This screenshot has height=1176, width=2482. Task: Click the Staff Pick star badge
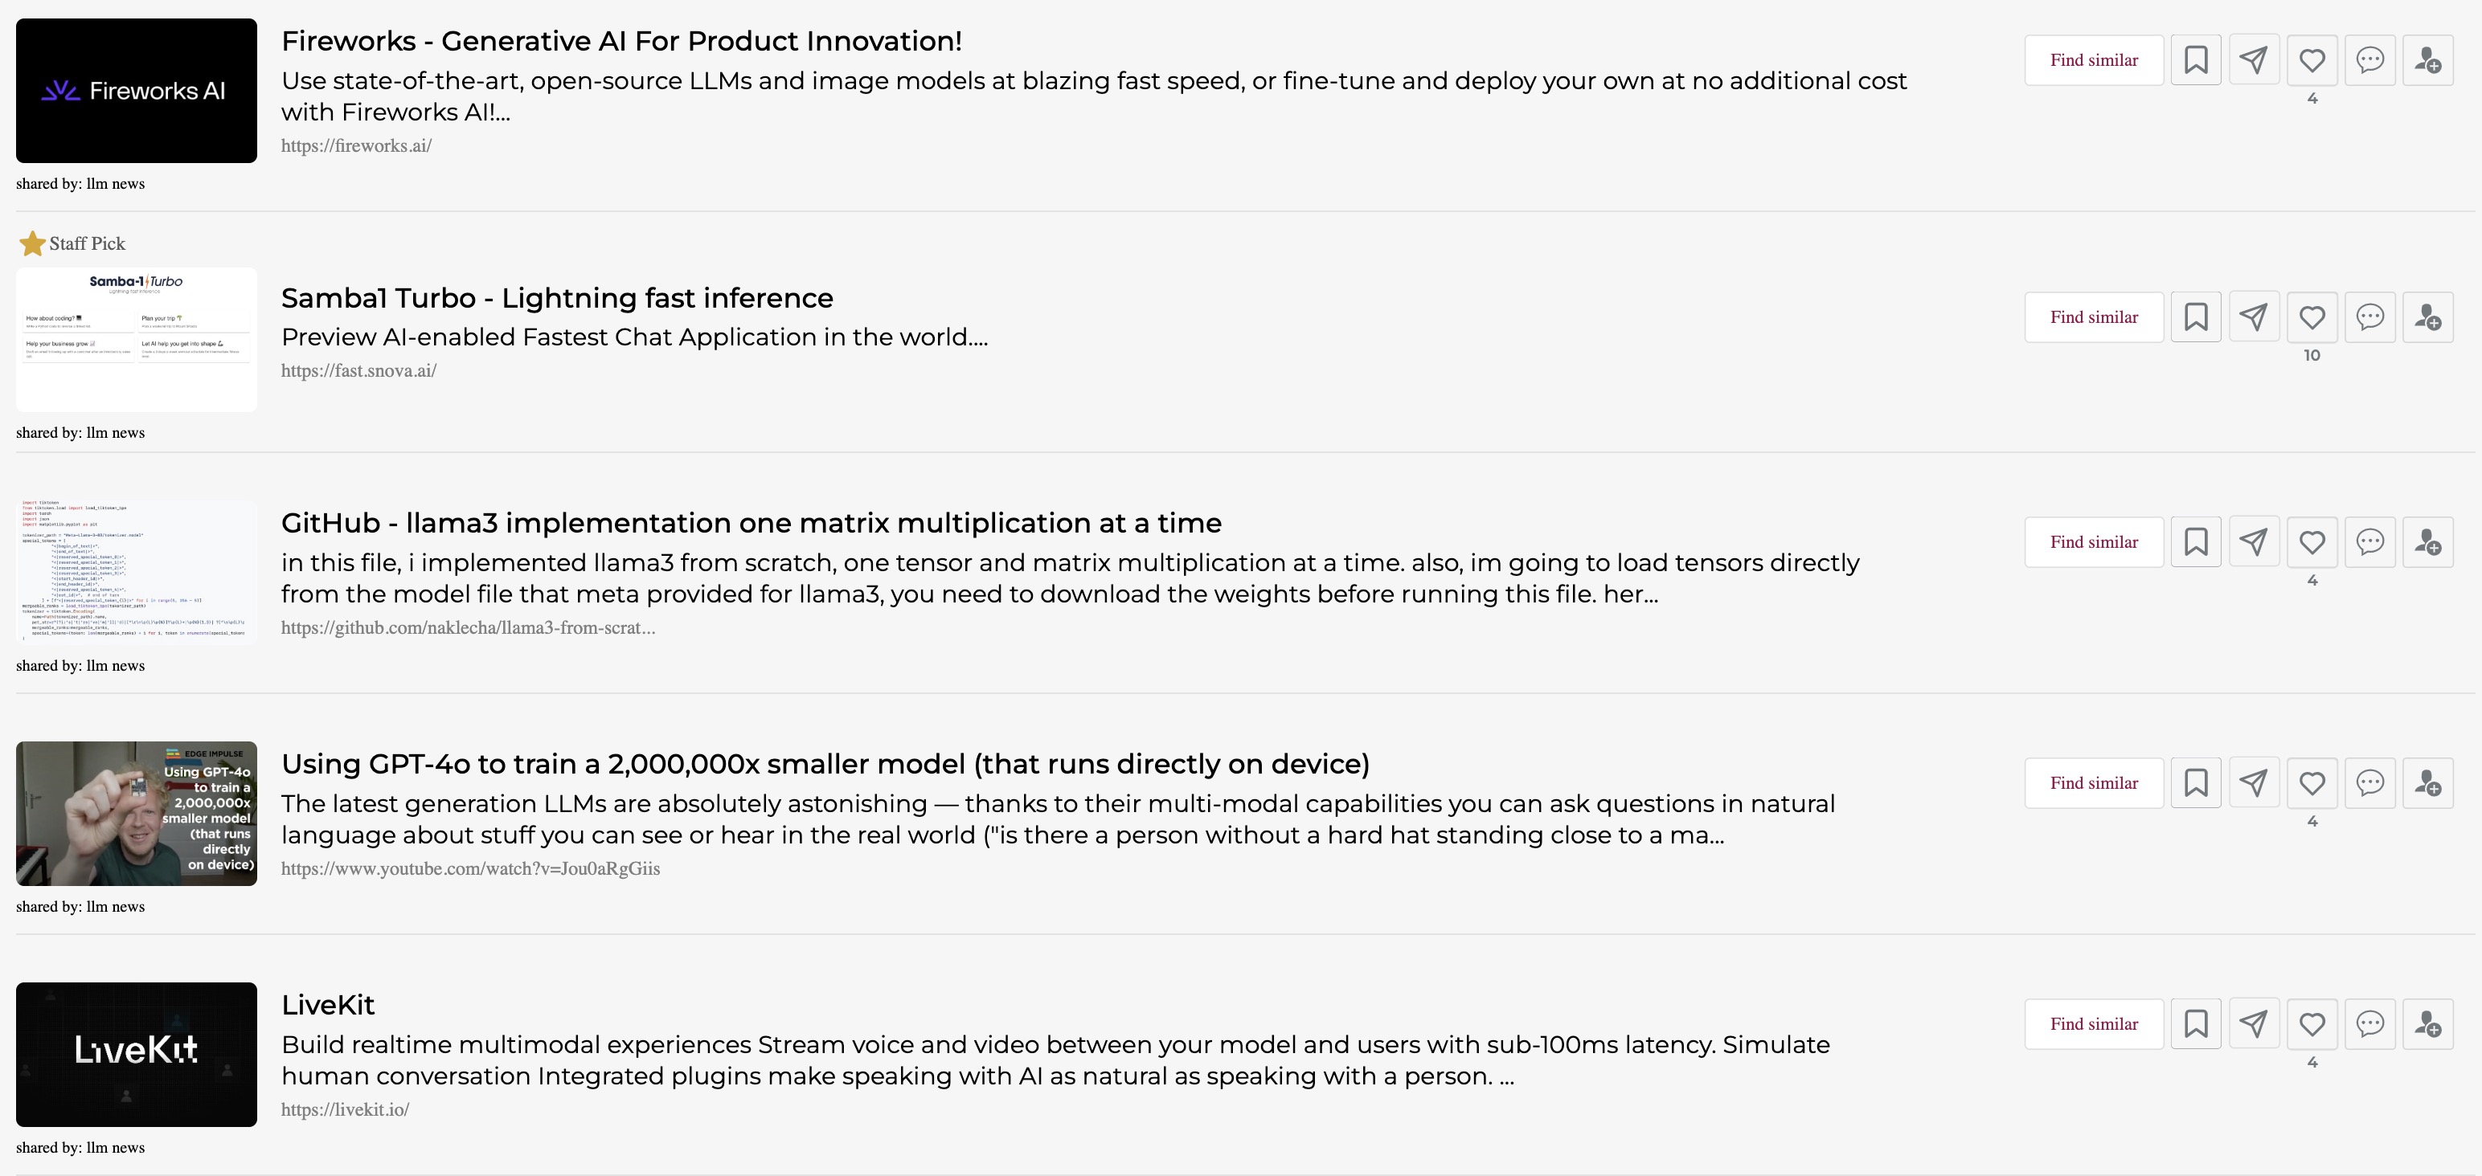pos(33,243)
